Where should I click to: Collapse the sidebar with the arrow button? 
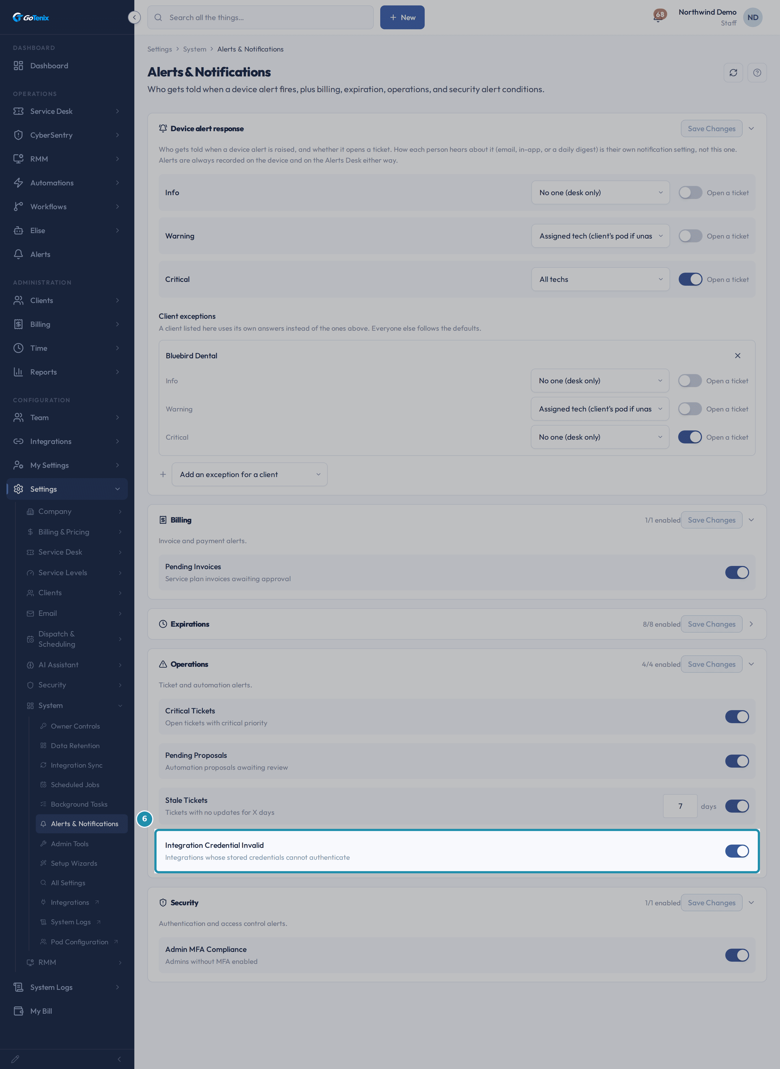[134, 17]
